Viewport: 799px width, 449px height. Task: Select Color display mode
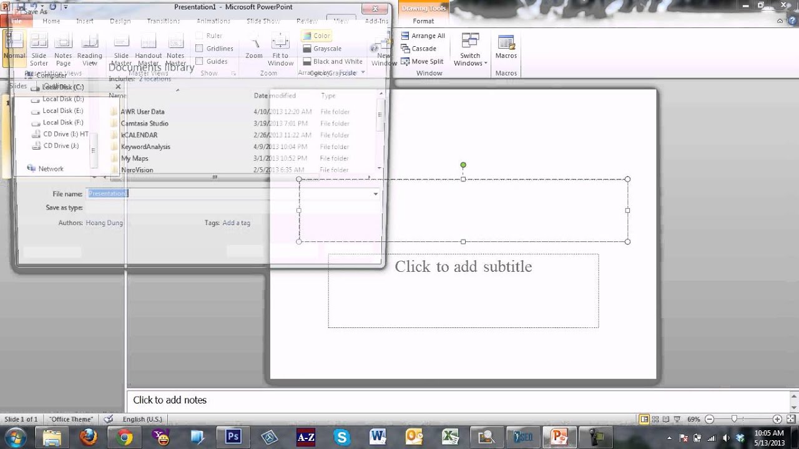click(316, 36)
